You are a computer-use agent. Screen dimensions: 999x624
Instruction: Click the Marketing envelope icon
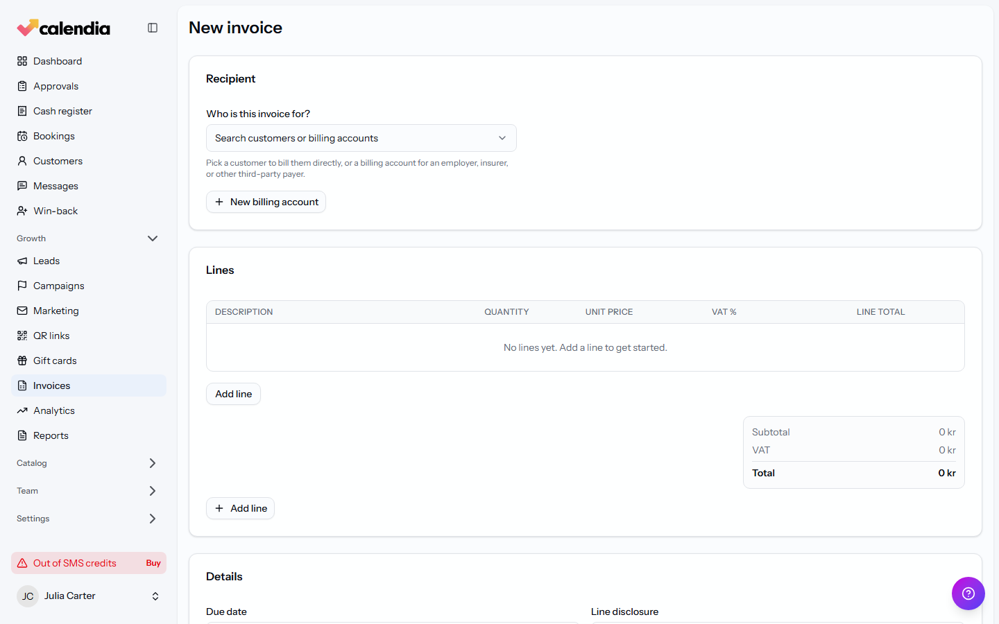pos(22,311)
